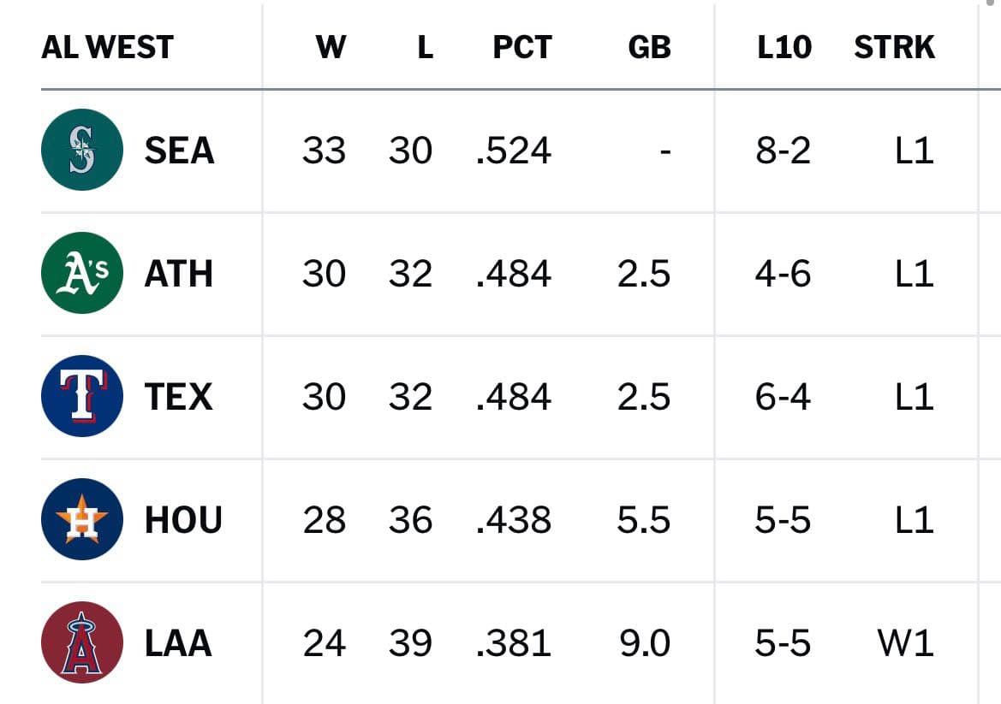Open the Athletics team logo
Image resolution: width=1001 pixels, height=704 pixels.
pos(81,273)
